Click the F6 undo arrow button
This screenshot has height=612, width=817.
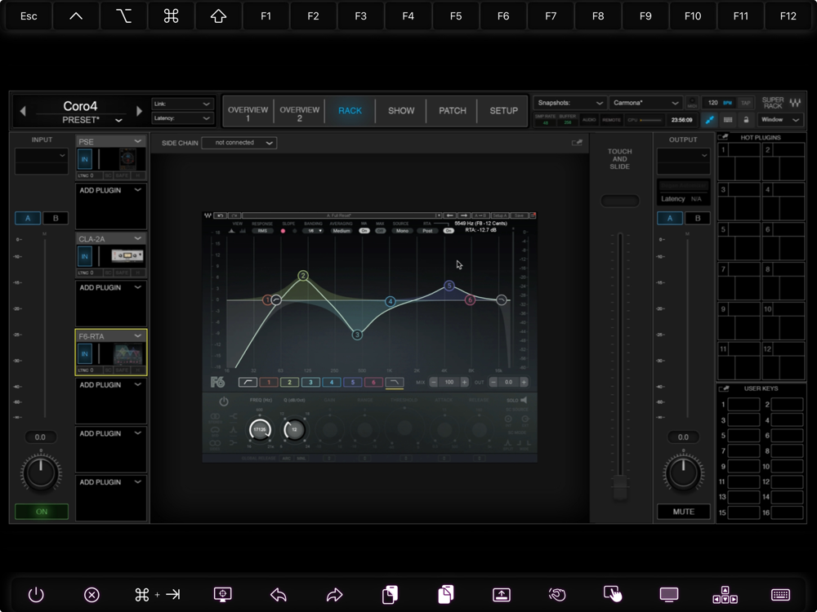(x=220, y=215)
